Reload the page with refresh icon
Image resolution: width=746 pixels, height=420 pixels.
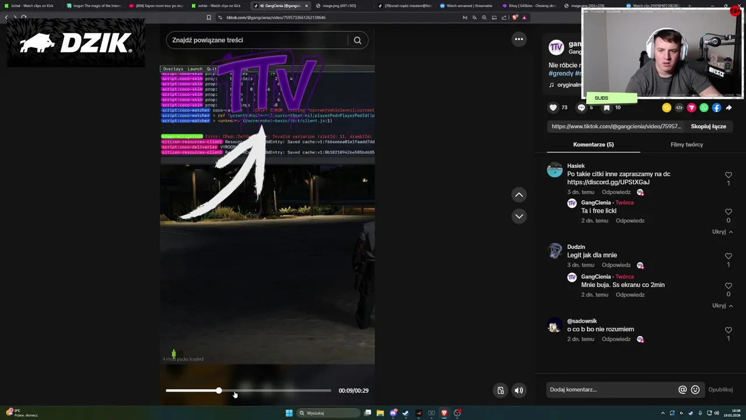point(24,17)
